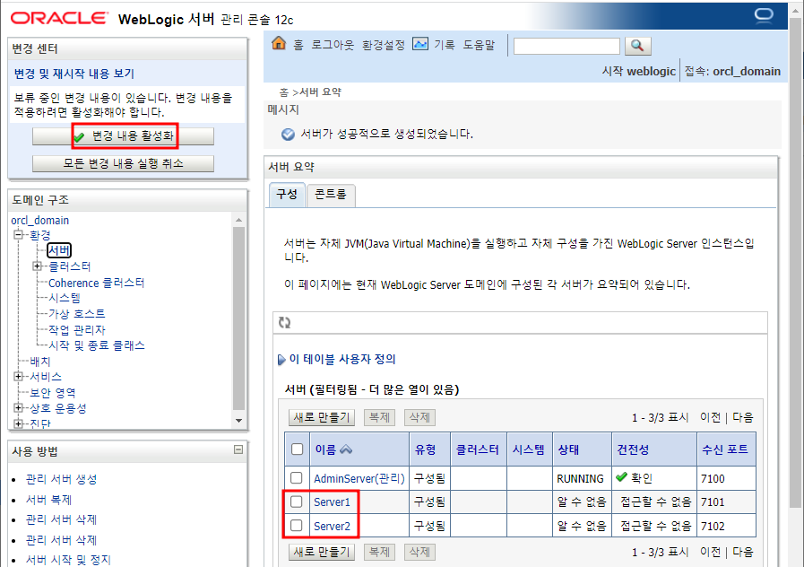This screenshot has width=804, height=567.
Task: Expand the 진단 tree node
Action: 19,423
